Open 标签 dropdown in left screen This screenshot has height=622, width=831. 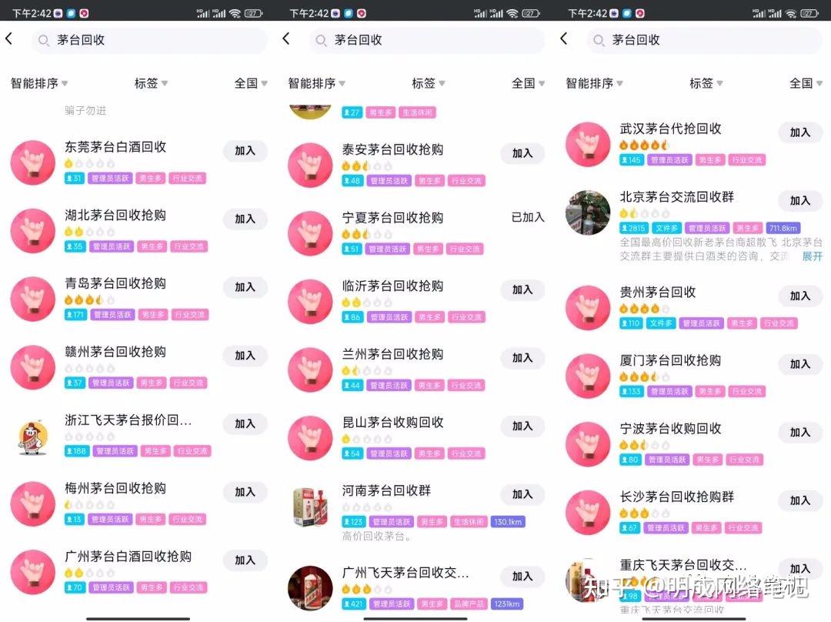click(x=151, y=83)
